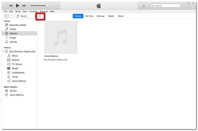Click the TV Shows screen icon

[x=9, y=64]
